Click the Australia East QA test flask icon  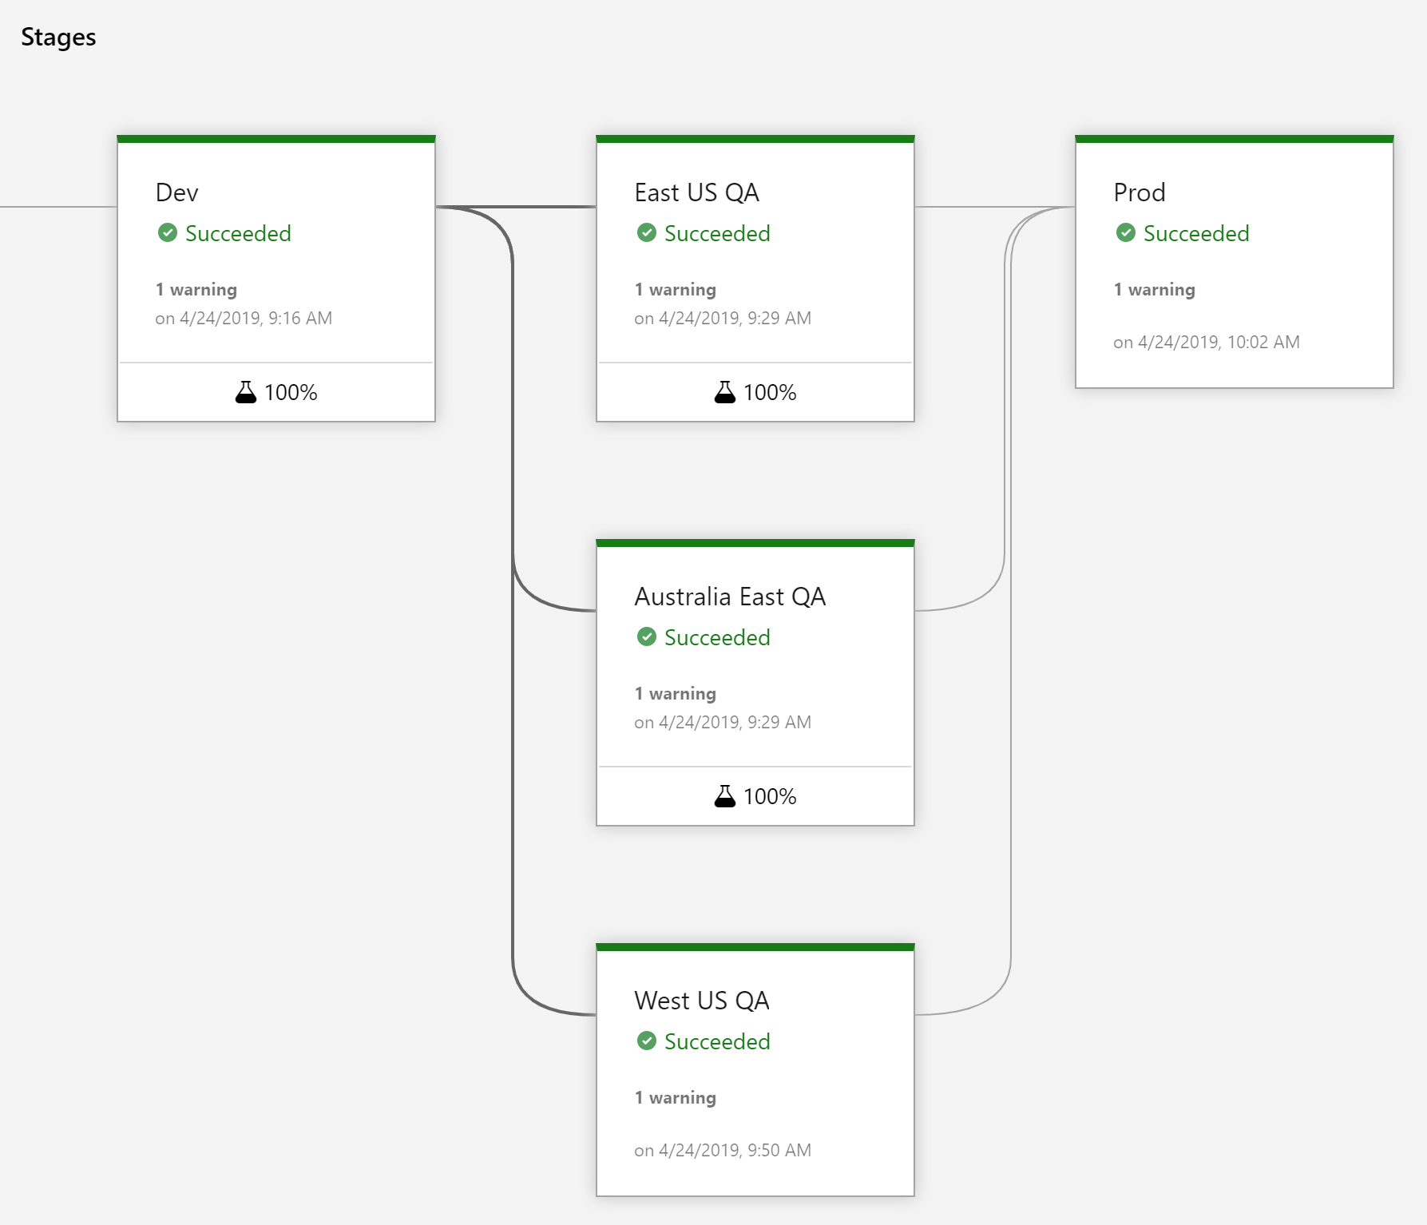pos(725,796)
